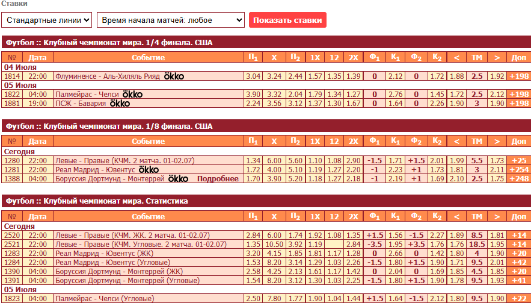Open +25 extra bets for Левые - Правые match 1280
531x303 pixels.
click(519, 160)
